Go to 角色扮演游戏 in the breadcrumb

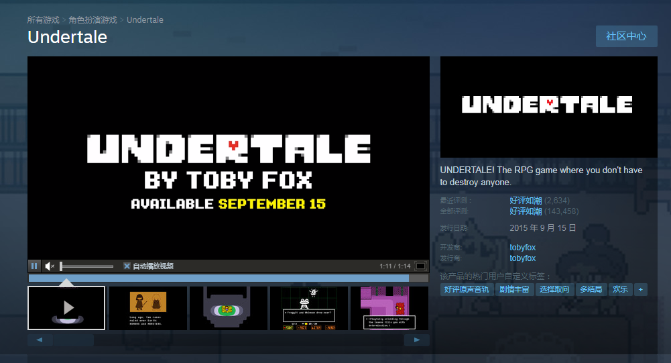tap(93, 20)
